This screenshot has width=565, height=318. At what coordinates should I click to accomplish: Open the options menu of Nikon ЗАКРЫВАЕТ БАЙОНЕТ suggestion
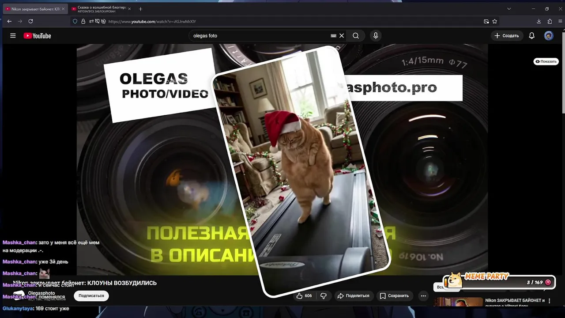[x=550, y=301]
